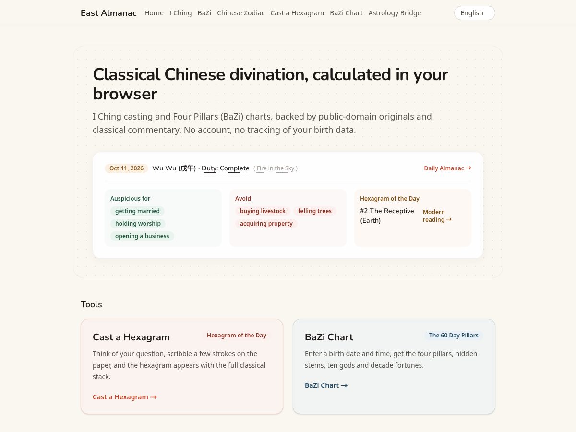Click the Fire in the Sky label

point(276,168)
